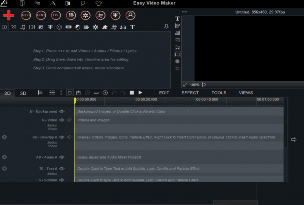The height and width of the screenshot is (205, 304).
Task: Expand the O0 - Overlay 0 track plus
Action: [x=4, y=137]
